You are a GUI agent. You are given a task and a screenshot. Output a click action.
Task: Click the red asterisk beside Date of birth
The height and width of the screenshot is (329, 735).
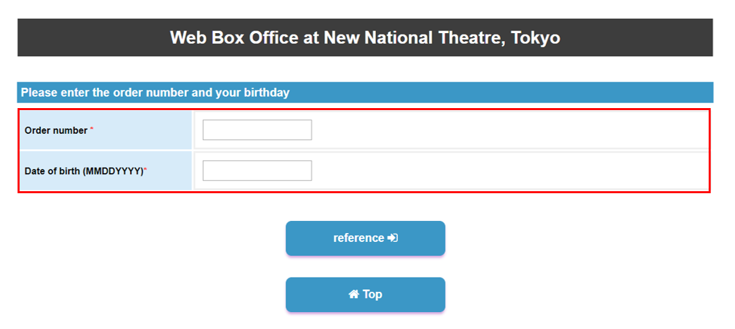pyautogui.click(x=146, y=170)
